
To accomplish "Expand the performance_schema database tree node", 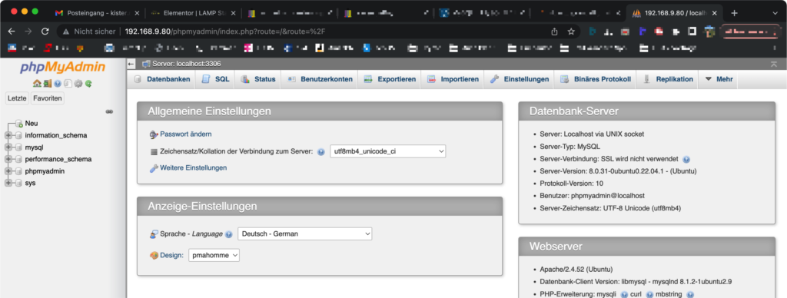I will pos(8,160).
